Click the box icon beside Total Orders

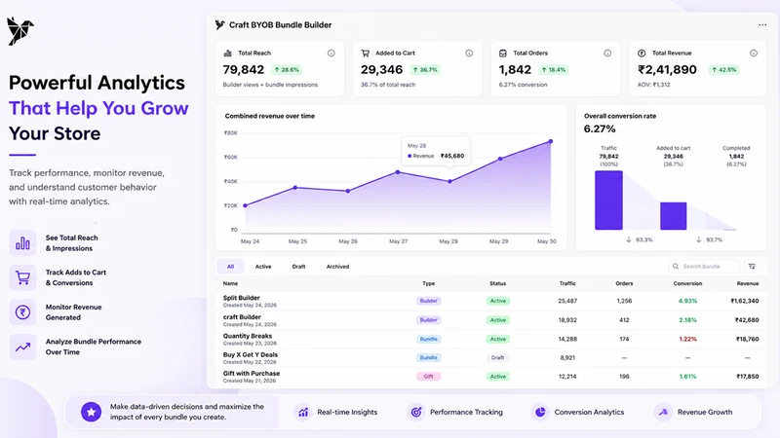click(x=503, y=54)
